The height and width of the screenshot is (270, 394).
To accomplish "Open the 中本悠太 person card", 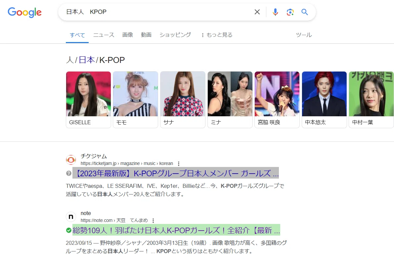I will pyautogui.click(x=324, y=100).
